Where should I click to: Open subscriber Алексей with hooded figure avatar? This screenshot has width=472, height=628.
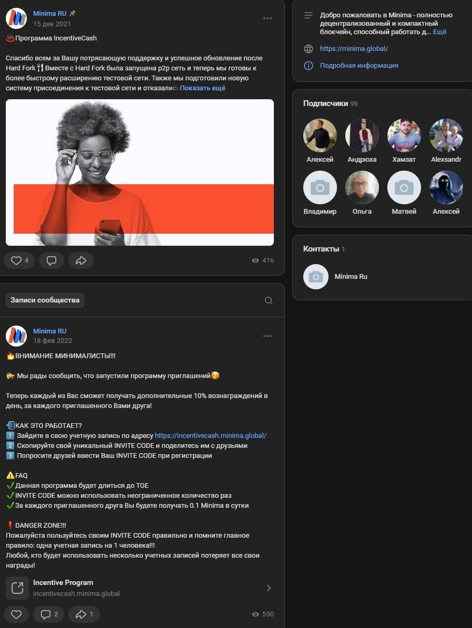click(x=446, y=187)
